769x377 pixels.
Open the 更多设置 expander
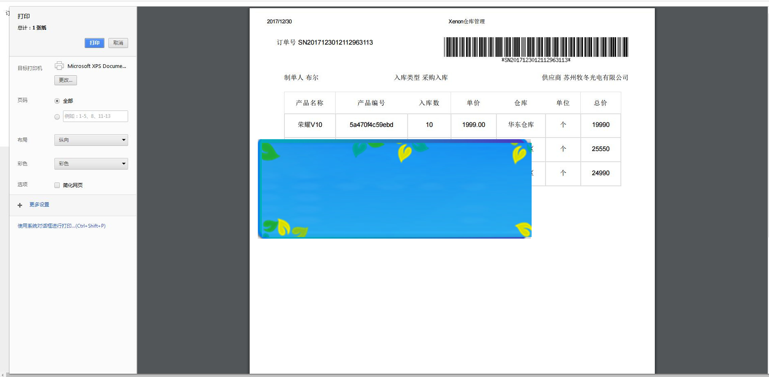click(39, 205)
